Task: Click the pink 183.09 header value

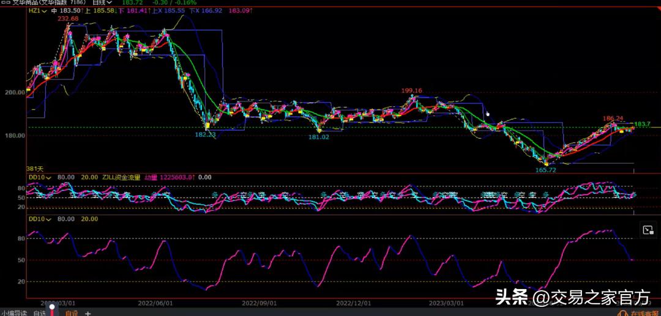Action: (x=241, y=10)
